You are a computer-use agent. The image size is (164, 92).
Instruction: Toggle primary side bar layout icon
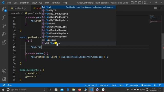point(132,3)
